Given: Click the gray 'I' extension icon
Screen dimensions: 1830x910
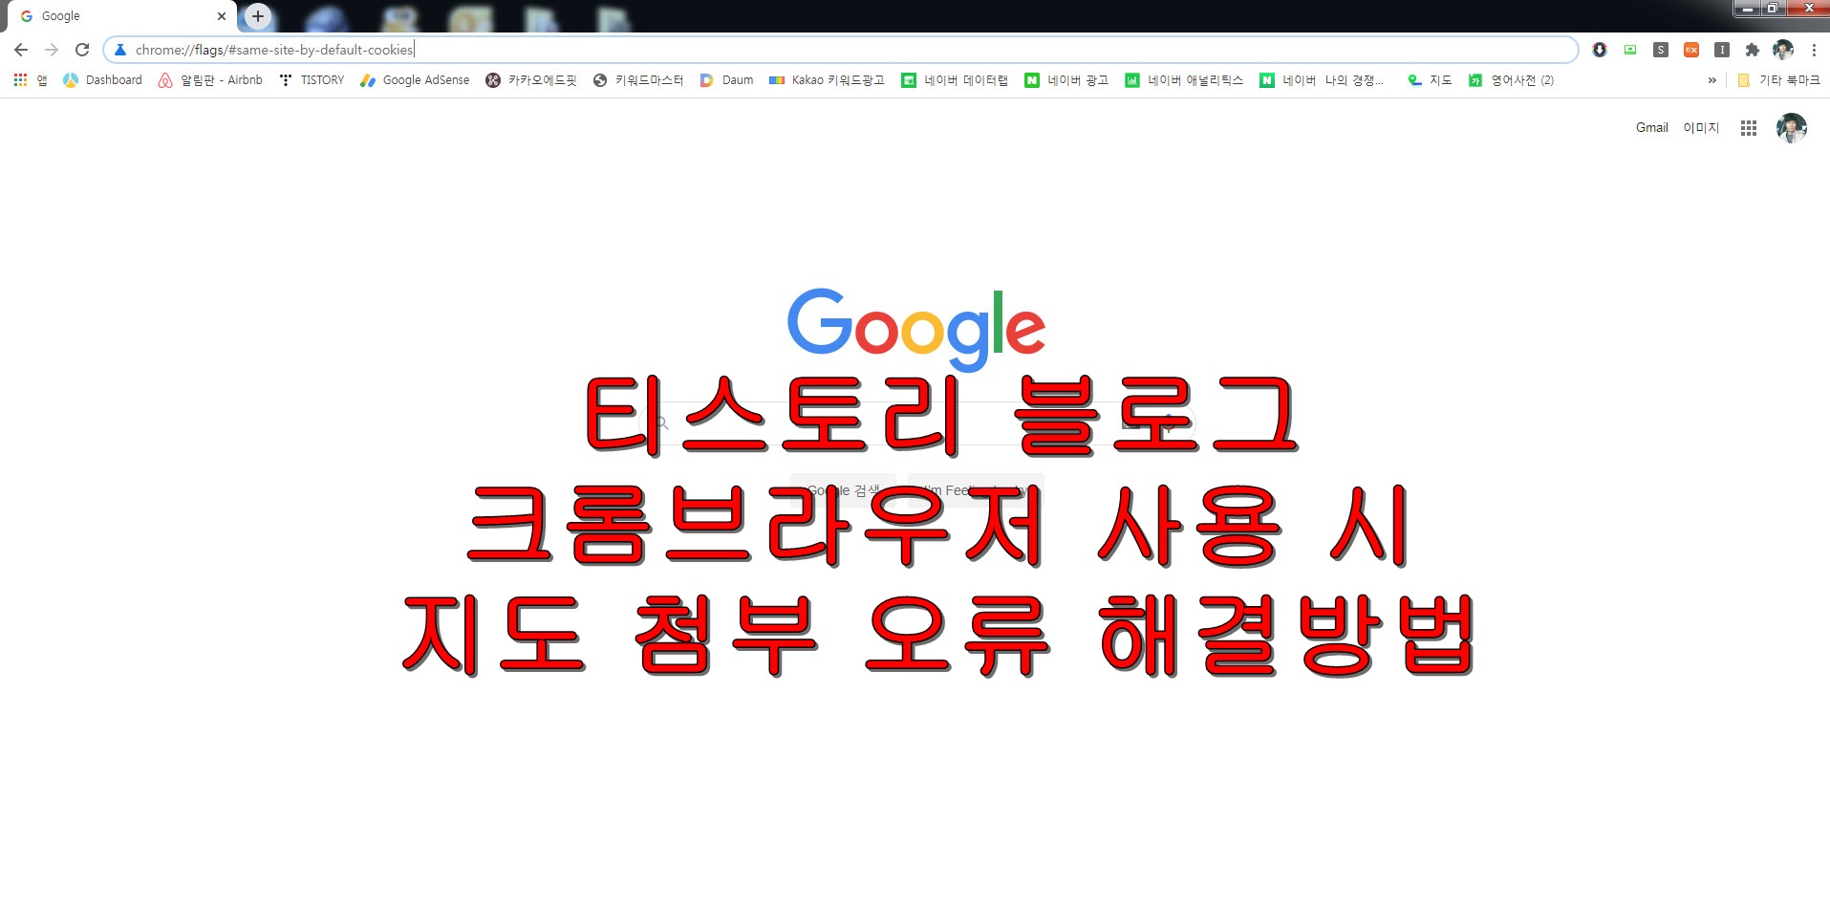Looking at the screenshot, I should pyautogui.click(x=1722, y=50).
